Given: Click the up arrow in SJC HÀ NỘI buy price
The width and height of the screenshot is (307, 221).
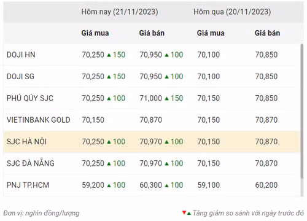Looking at the screenshot, I should tap(109, 142).
